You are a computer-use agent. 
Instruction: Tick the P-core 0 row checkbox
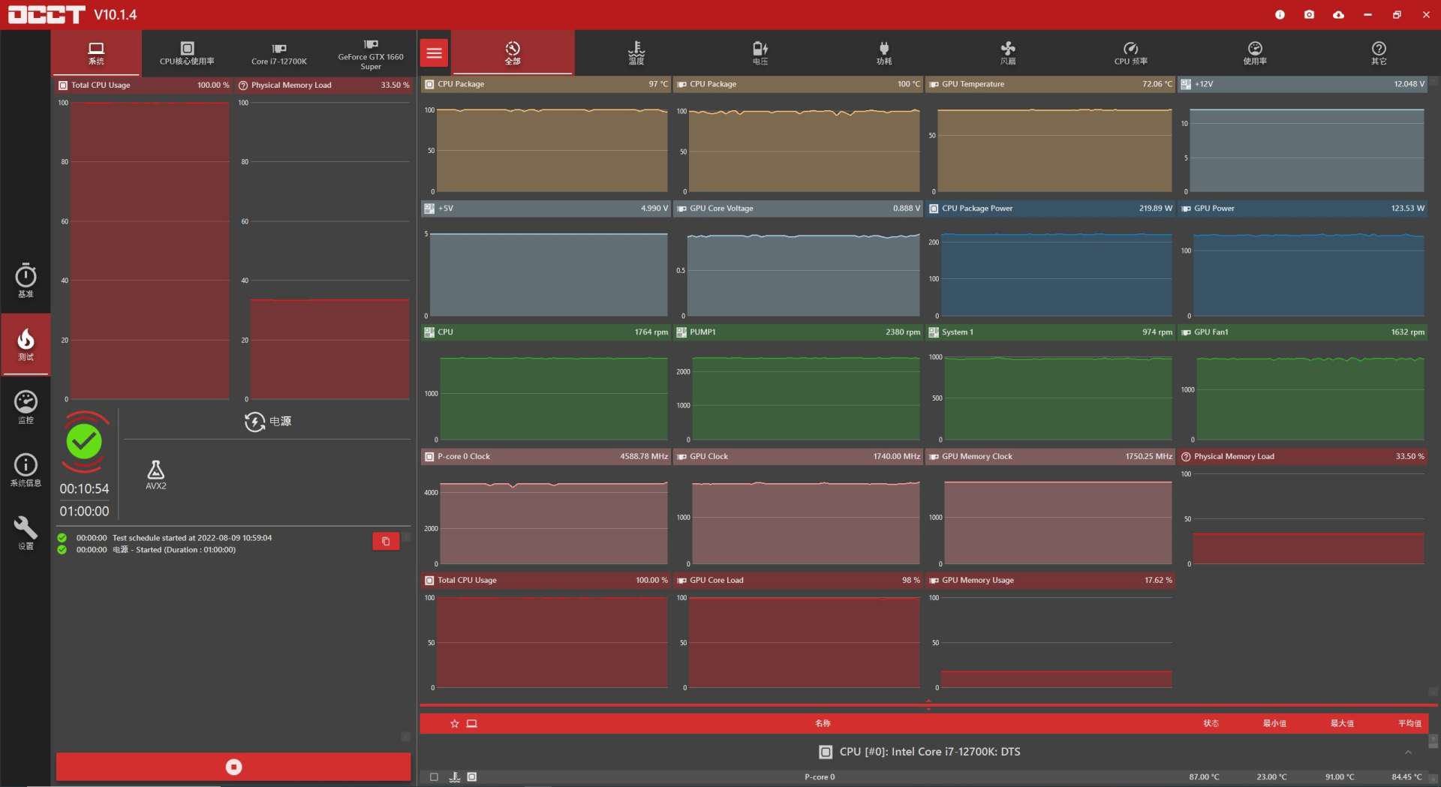click(434, 777)
